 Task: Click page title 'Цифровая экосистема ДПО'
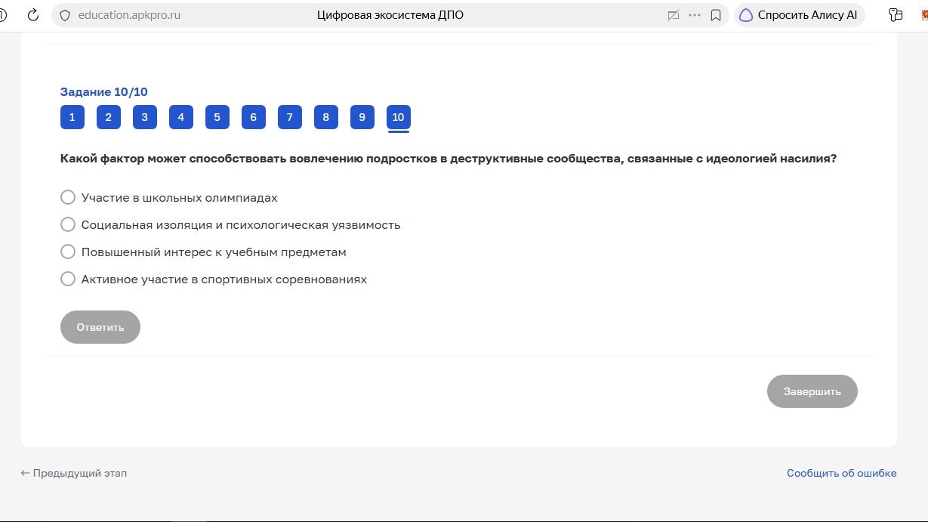click(x=391, y=15)
